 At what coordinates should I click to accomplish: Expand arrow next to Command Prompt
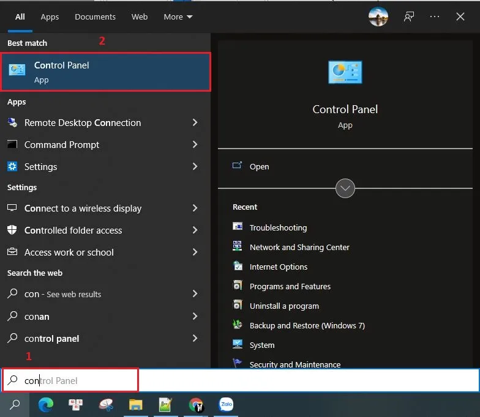coord(195,145)
